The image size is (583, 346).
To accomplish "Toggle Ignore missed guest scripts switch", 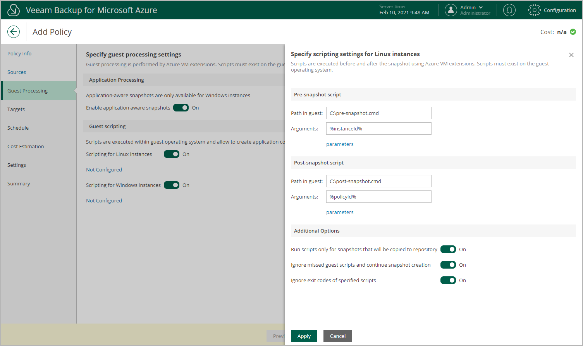I will 448,265.
